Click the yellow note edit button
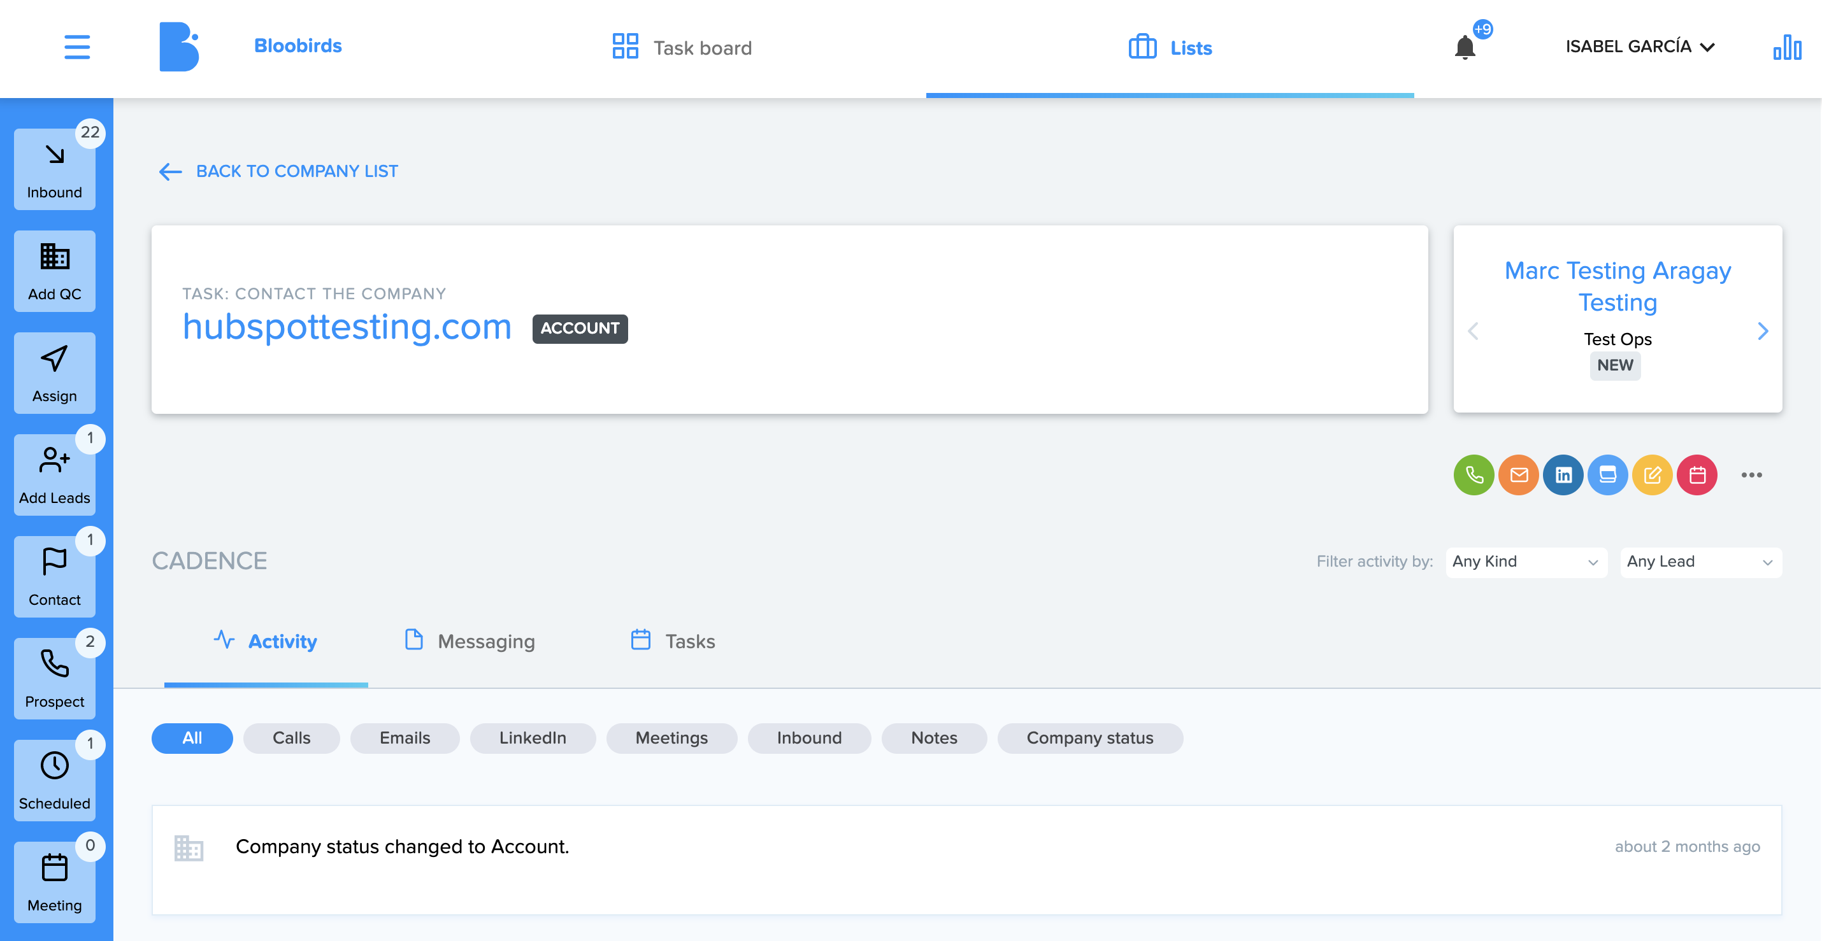This screenshot has width=1822, height=941. (x=1651, y=475)
